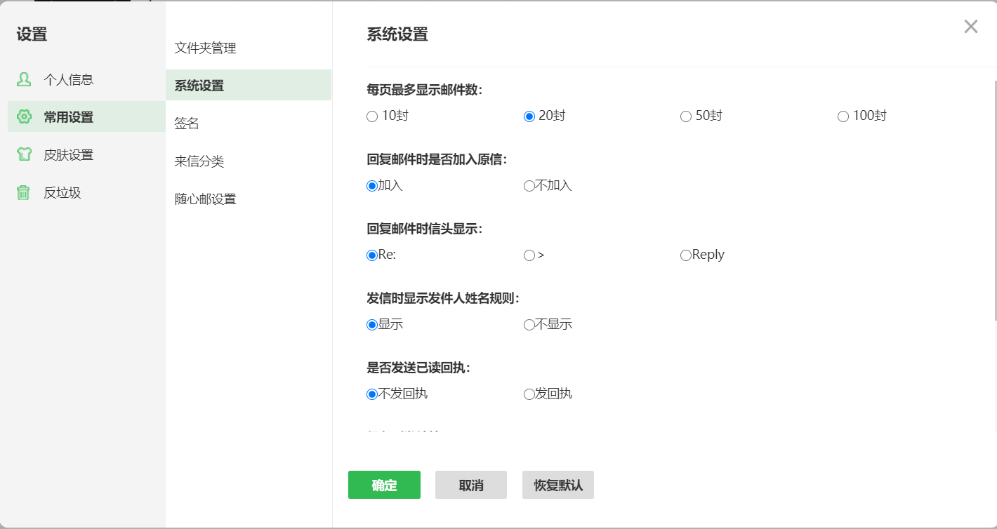Click the gear icon beside 常用设置
This screenshot has height=529, width=997.
click(24, 117)
